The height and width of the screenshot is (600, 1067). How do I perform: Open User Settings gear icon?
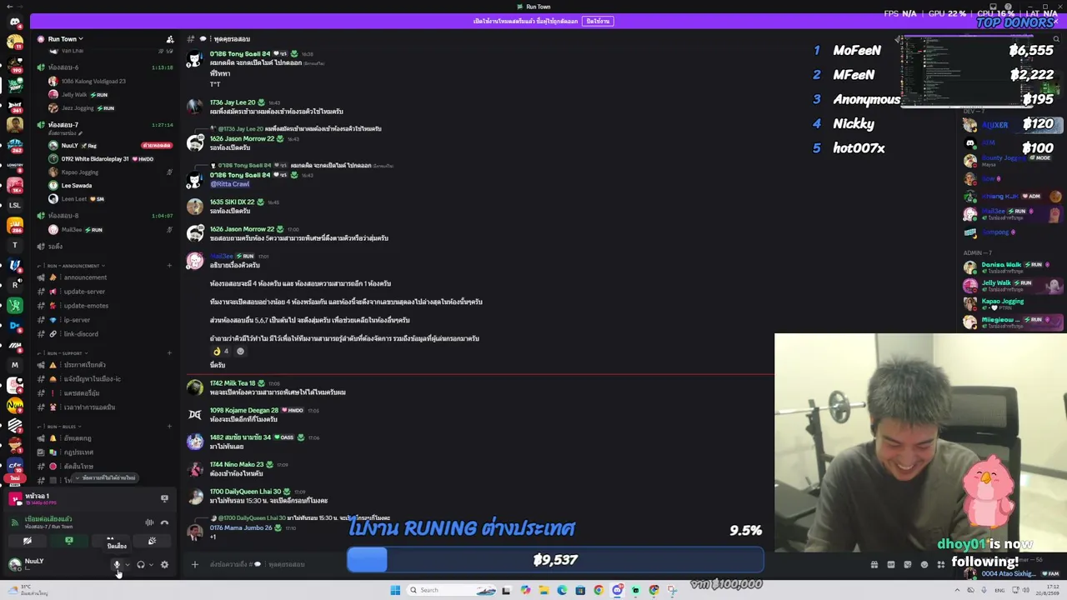(x=164, y=564)
